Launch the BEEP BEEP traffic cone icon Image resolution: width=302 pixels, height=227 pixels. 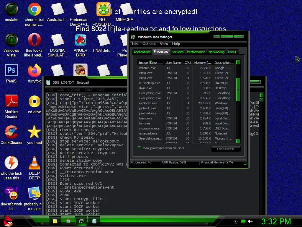tap(34, 168)
